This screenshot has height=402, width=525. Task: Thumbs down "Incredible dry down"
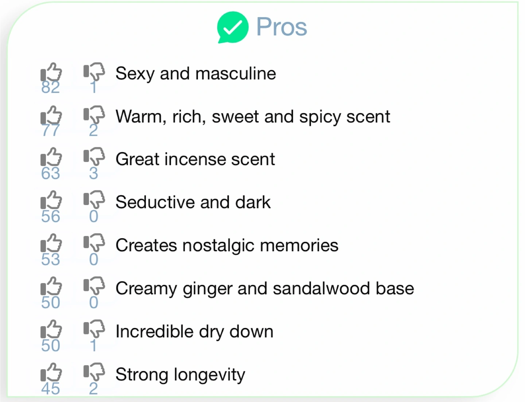94,329
